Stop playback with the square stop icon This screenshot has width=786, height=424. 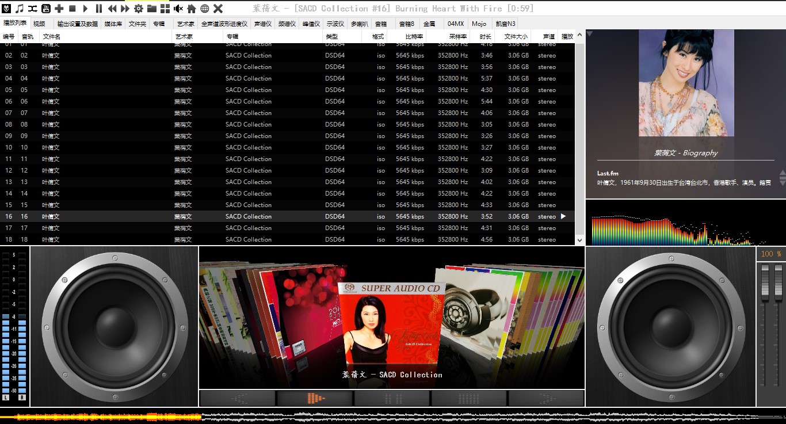tap(73, 8)
